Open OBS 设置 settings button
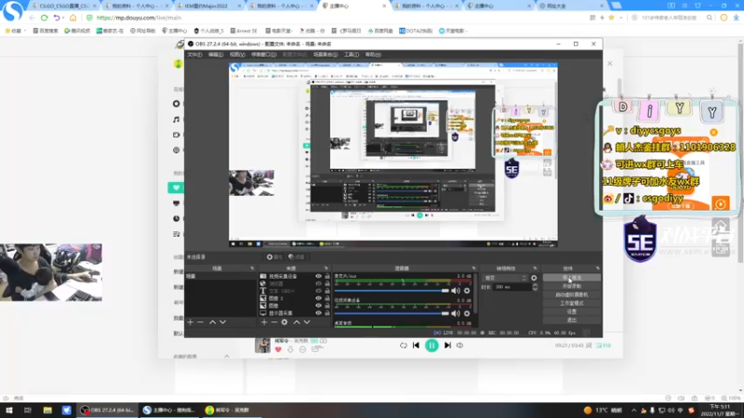 571,312
